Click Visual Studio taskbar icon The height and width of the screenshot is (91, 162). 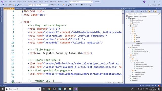click(x=75, y=89)
